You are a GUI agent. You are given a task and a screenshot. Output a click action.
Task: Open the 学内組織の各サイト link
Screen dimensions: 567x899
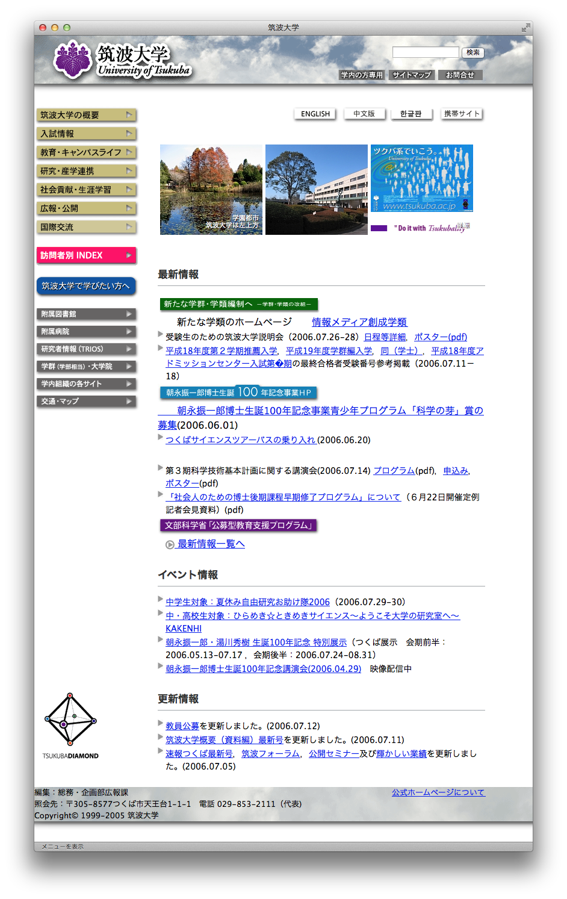(86, 384)
